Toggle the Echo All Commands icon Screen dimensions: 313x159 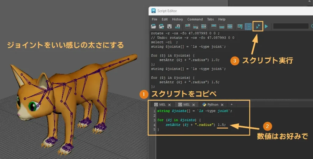[240, 26]
